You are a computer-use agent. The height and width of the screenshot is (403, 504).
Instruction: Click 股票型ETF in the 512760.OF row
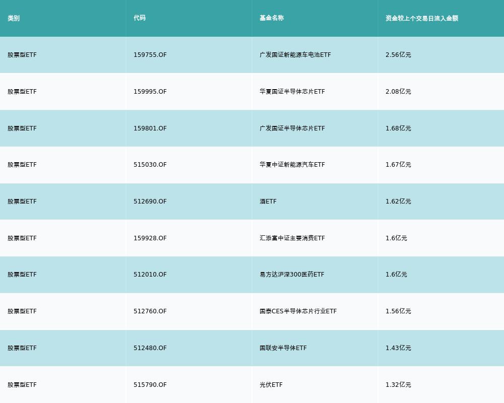(22, 311)
